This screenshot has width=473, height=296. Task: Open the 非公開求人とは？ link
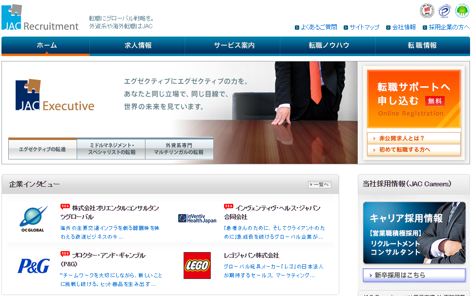tap(414, 138)
